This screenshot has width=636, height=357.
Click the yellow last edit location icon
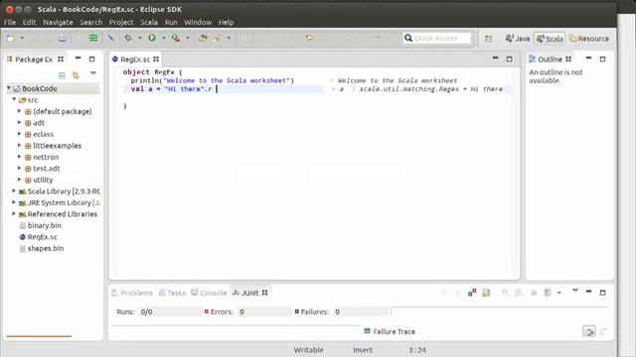pyautogui.click(x=310, y=38)
